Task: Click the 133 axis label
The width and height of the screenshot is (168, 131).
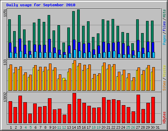Action: coord(5,63)
